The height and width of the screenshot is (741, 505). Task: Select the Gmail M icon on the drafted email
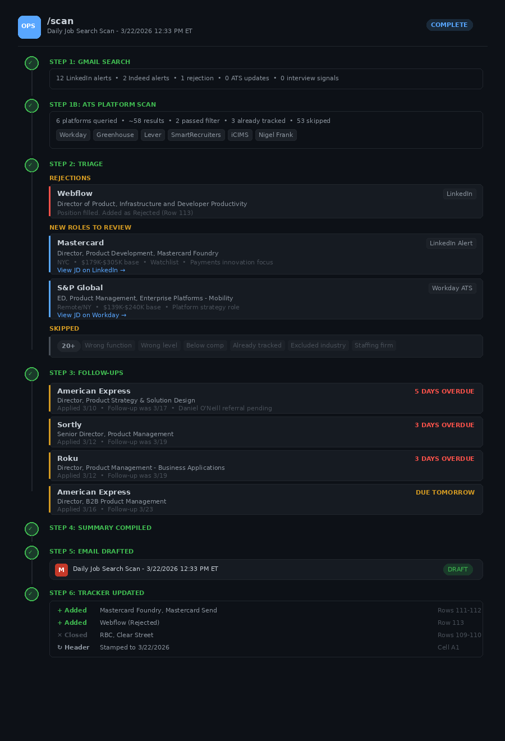(61, 569)
